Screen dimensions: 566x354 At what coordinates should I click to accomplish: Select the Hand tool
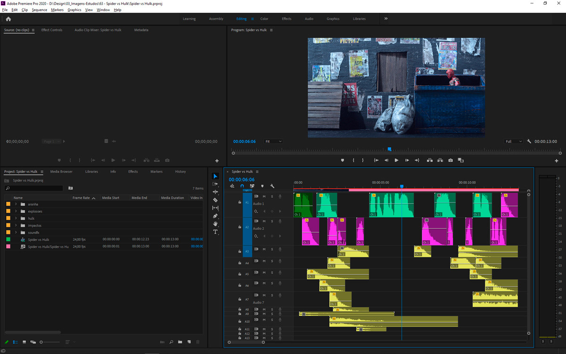click(216, 224)
